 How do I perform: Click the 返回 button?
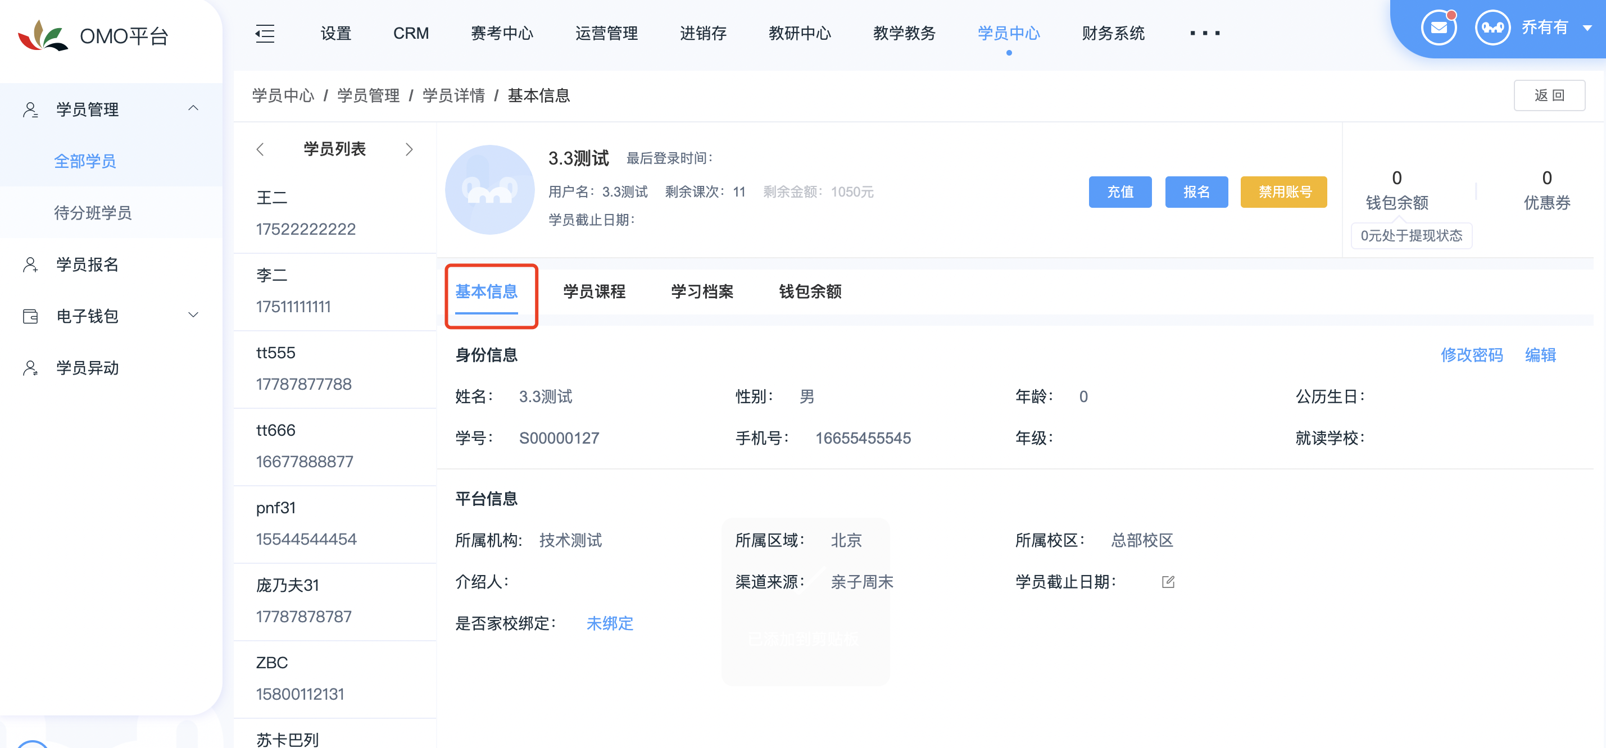[1549, 95]
